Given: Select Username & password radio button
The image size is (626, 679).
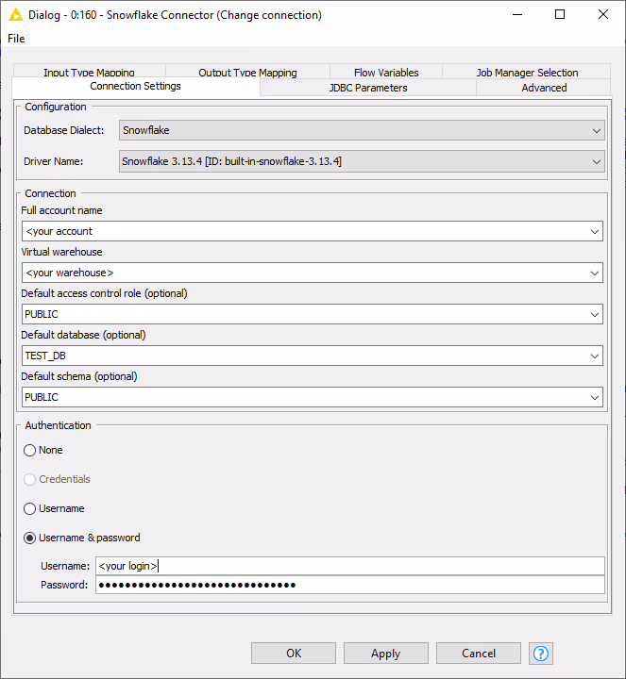Looking at the screenshot, I should [x=30, y=538].
